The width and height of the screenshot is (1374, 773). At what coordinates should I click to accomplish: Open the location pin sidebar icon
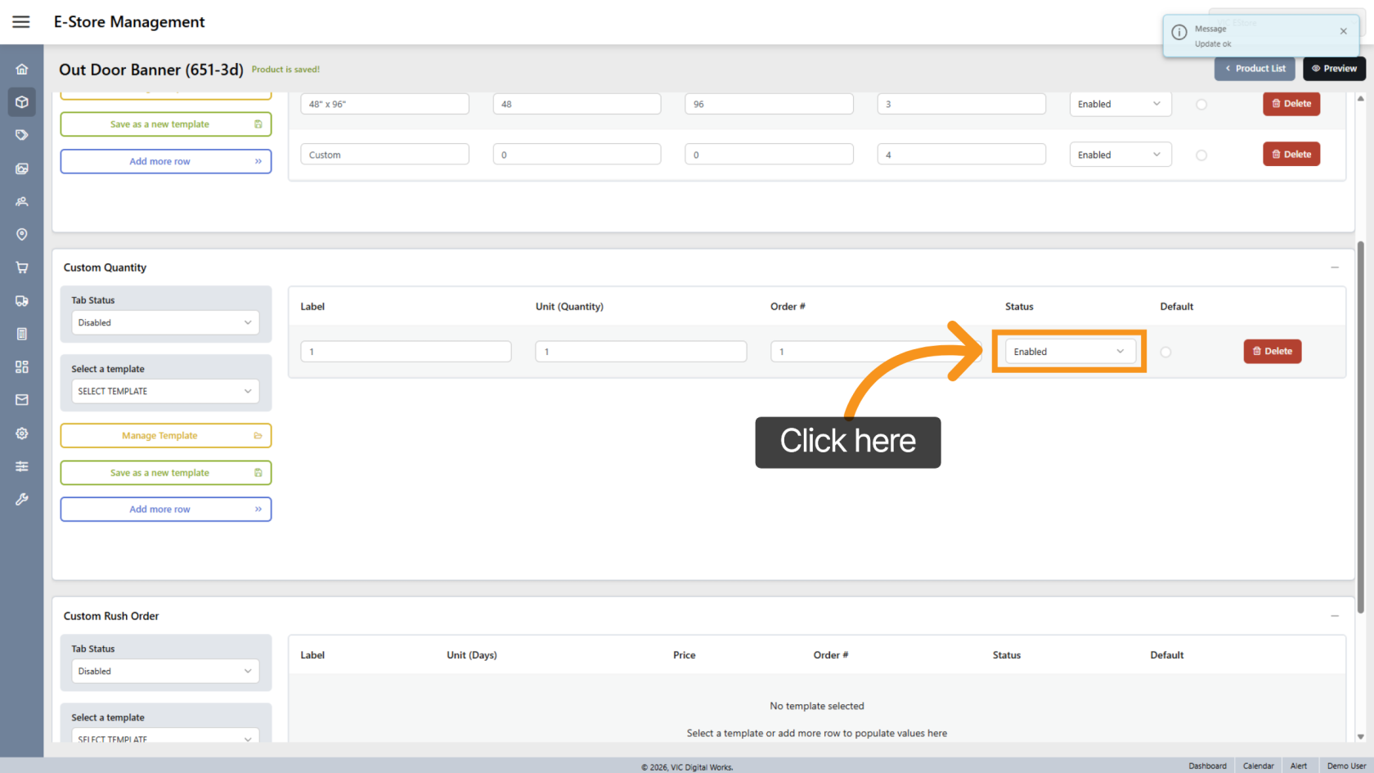pos(22,235)
